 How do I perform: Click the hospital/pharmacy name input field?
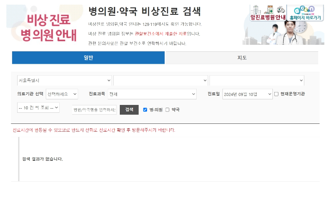94,110
